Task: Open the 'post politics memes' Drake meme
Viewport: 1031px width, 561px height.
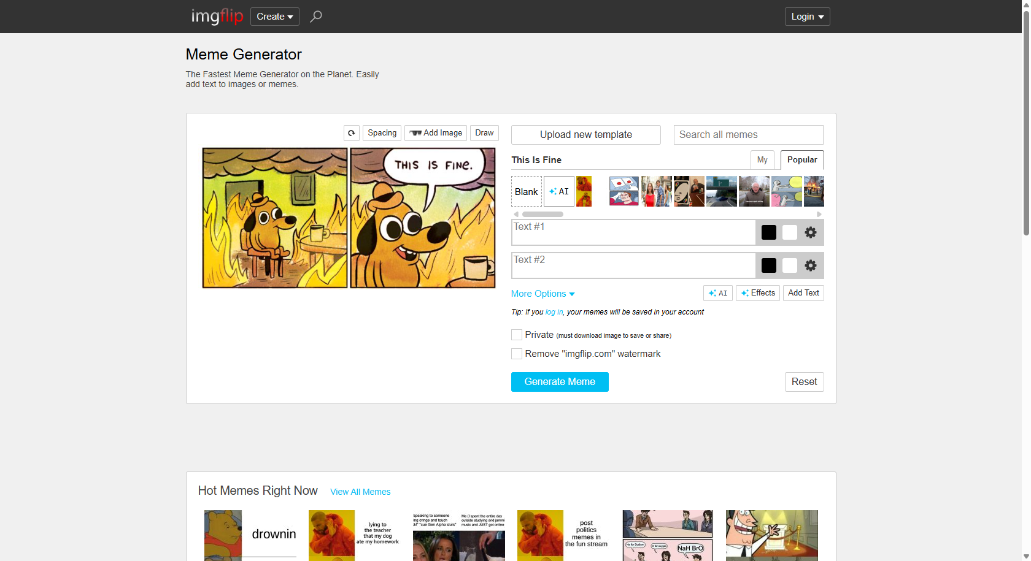Action: [563, 535]
